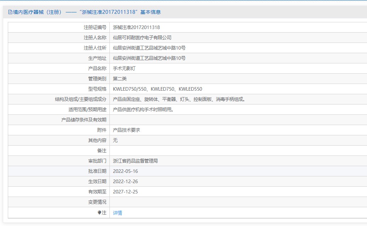Select effective date 2022-12-26
The width and height of the screenshot is (367, 226).
click(125, 181)
